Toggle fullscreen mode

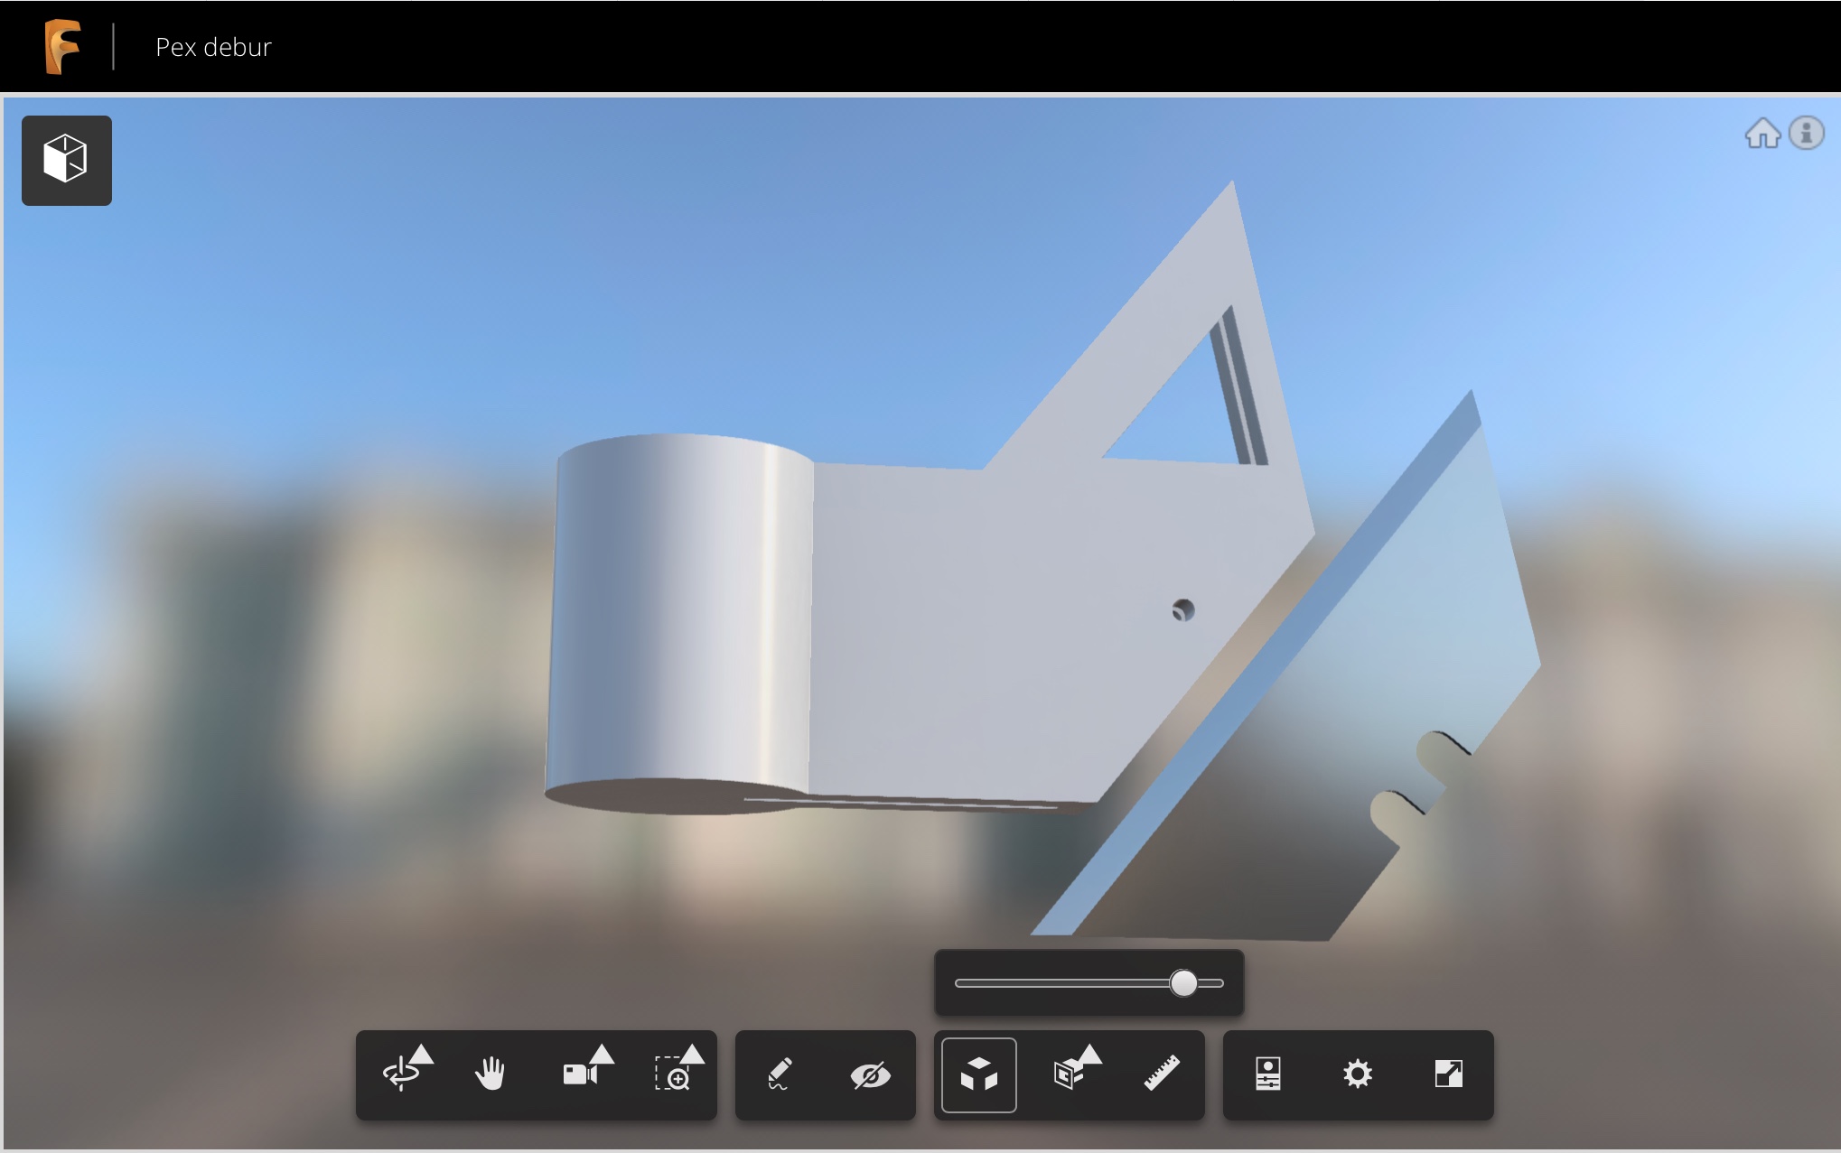tap(1447, 1075)
